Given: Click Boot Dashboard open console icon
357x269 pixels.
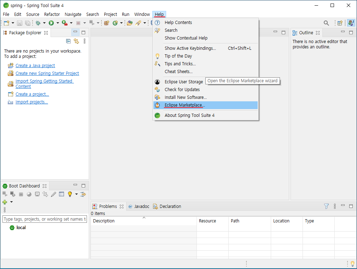Looking at the screenshot, I should point(37,194).
